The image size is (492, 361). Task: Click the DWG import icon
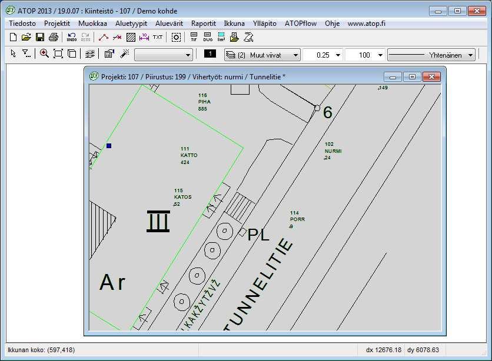point(207,37)
